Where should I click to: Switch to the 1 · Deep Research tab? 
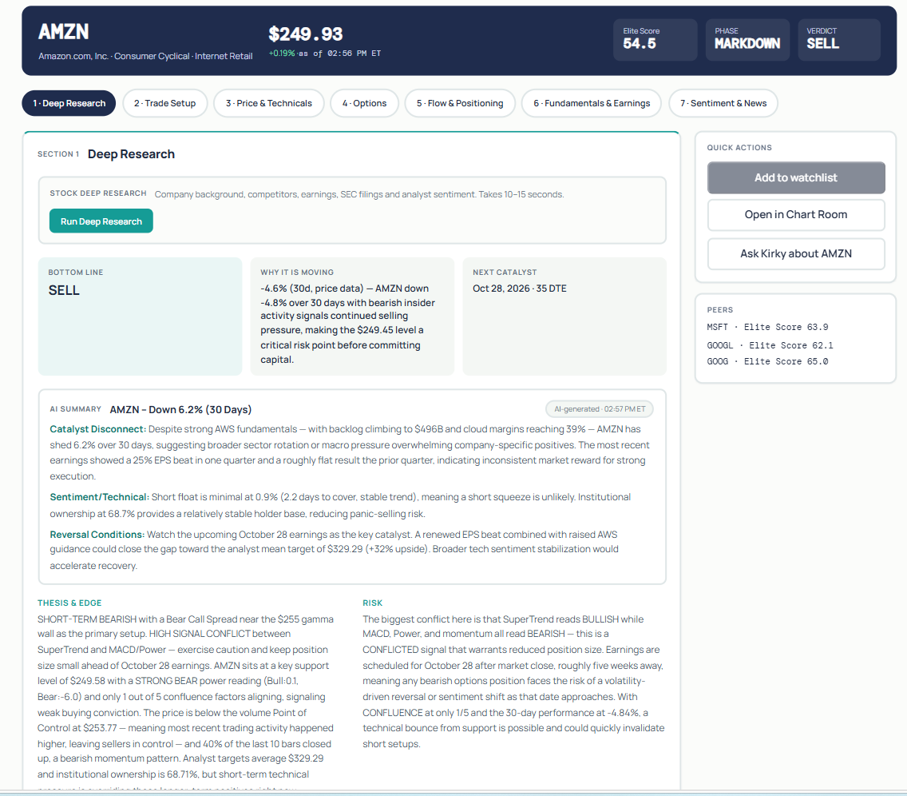tap(69, 103)
